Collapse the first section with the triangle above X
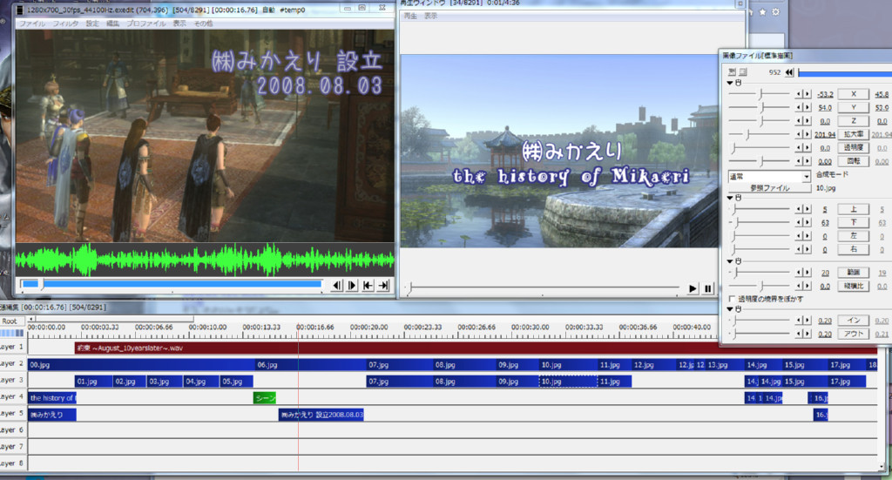 [x=730, y=83]
